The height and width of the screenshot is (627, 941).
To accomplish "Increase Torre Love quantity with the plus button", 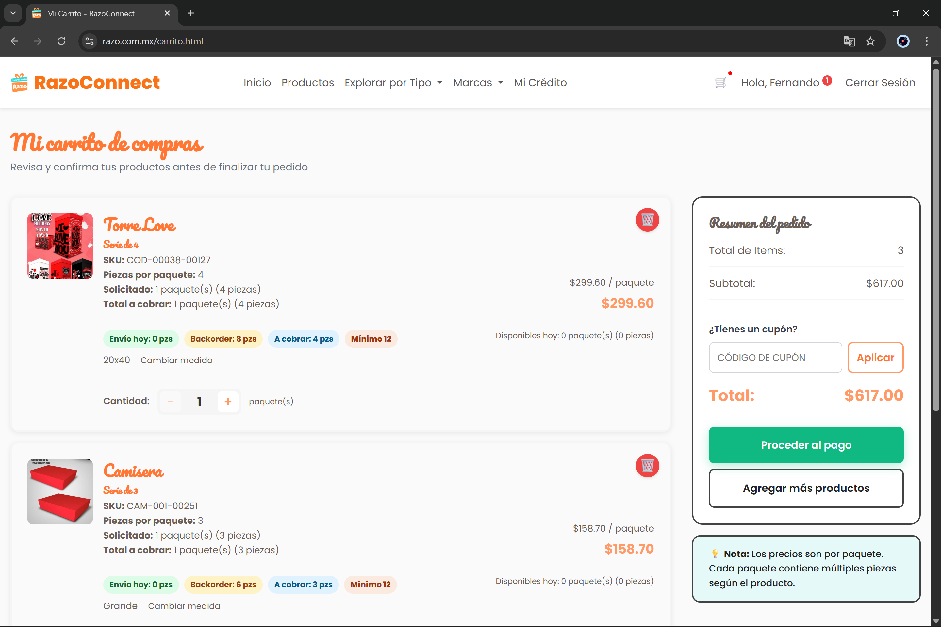I will (228, 401).
